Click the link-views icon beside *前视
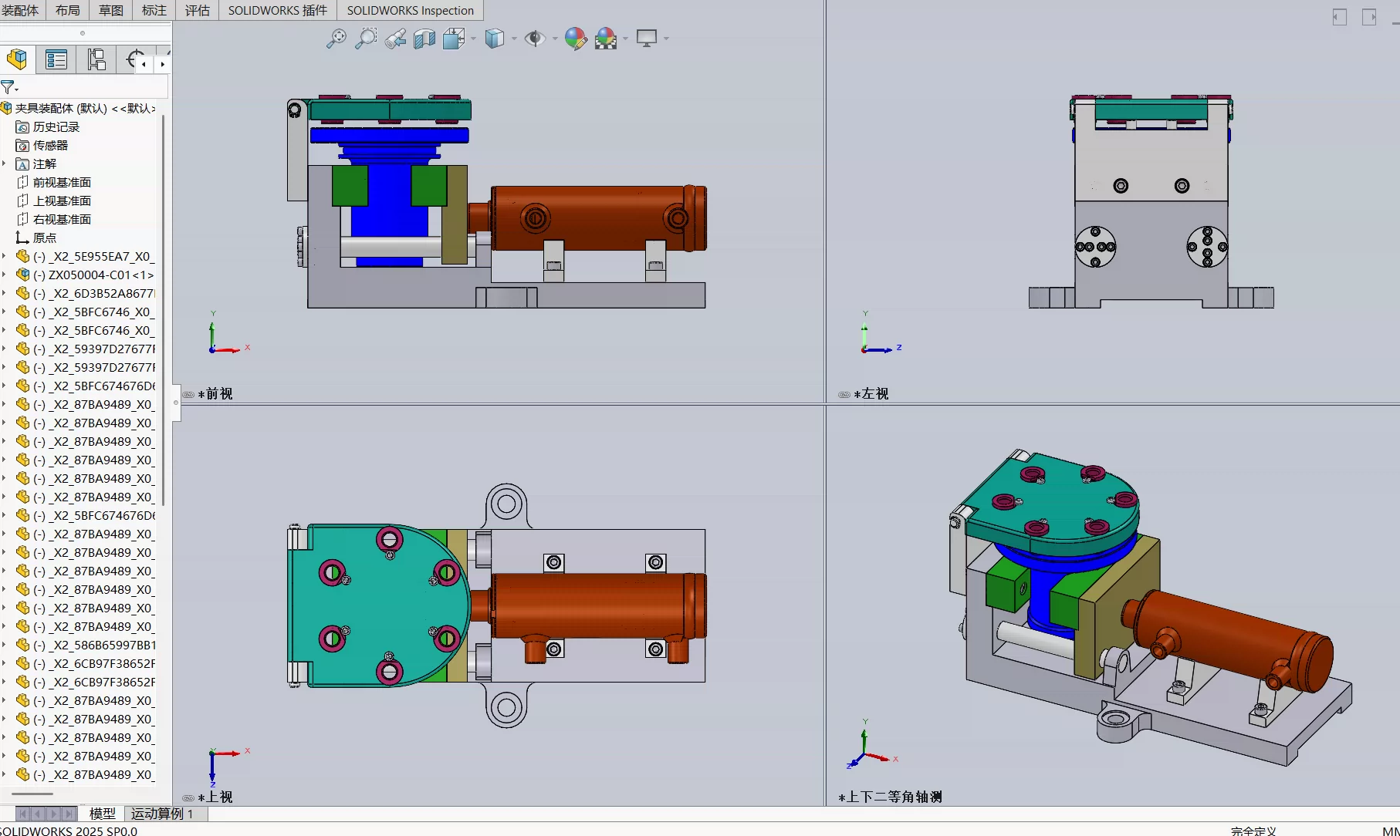The height and width of the screenshot is (836, 1400). (x=188, y=394)
